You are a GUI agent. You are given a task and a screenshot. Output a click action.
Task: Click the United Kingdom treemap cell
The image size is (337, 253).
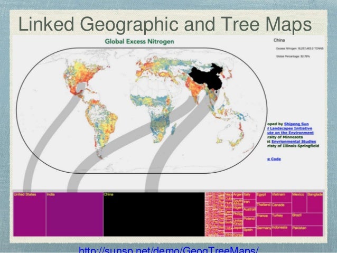click(x=238, y=222)
